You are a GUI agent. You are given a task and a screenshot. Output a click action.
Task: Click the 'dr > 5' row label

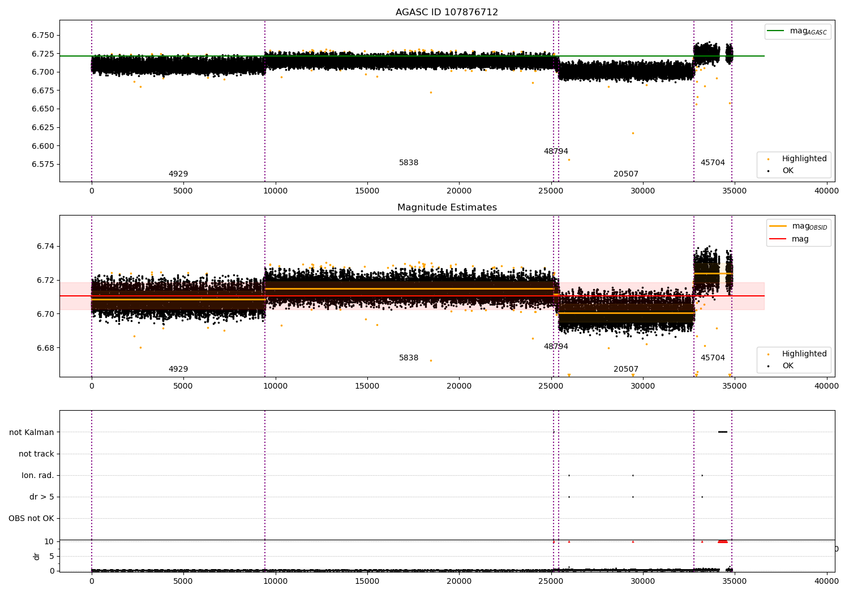tap(42, 497)
